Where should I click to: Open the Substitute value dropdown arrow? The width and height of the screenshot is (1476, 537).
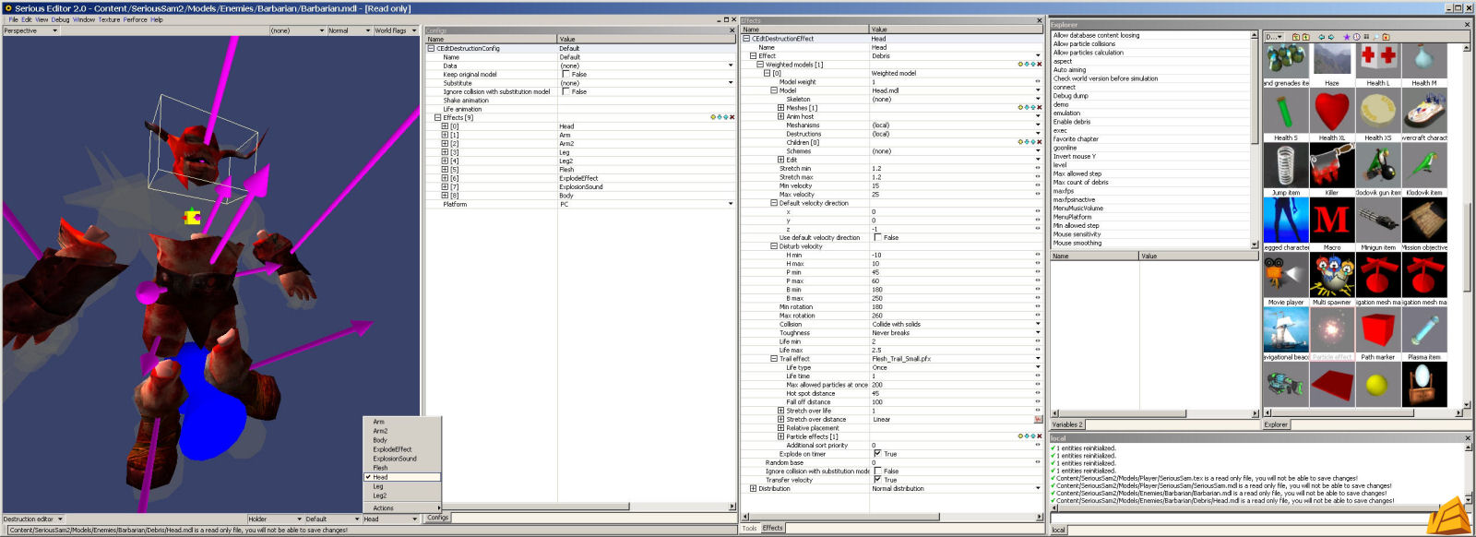pos(732,83)
